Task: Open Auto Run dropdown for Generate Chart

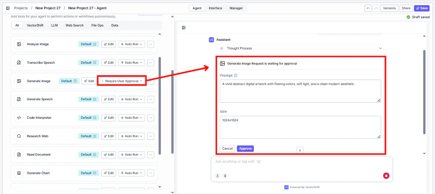Action: [x=132, y=173]
